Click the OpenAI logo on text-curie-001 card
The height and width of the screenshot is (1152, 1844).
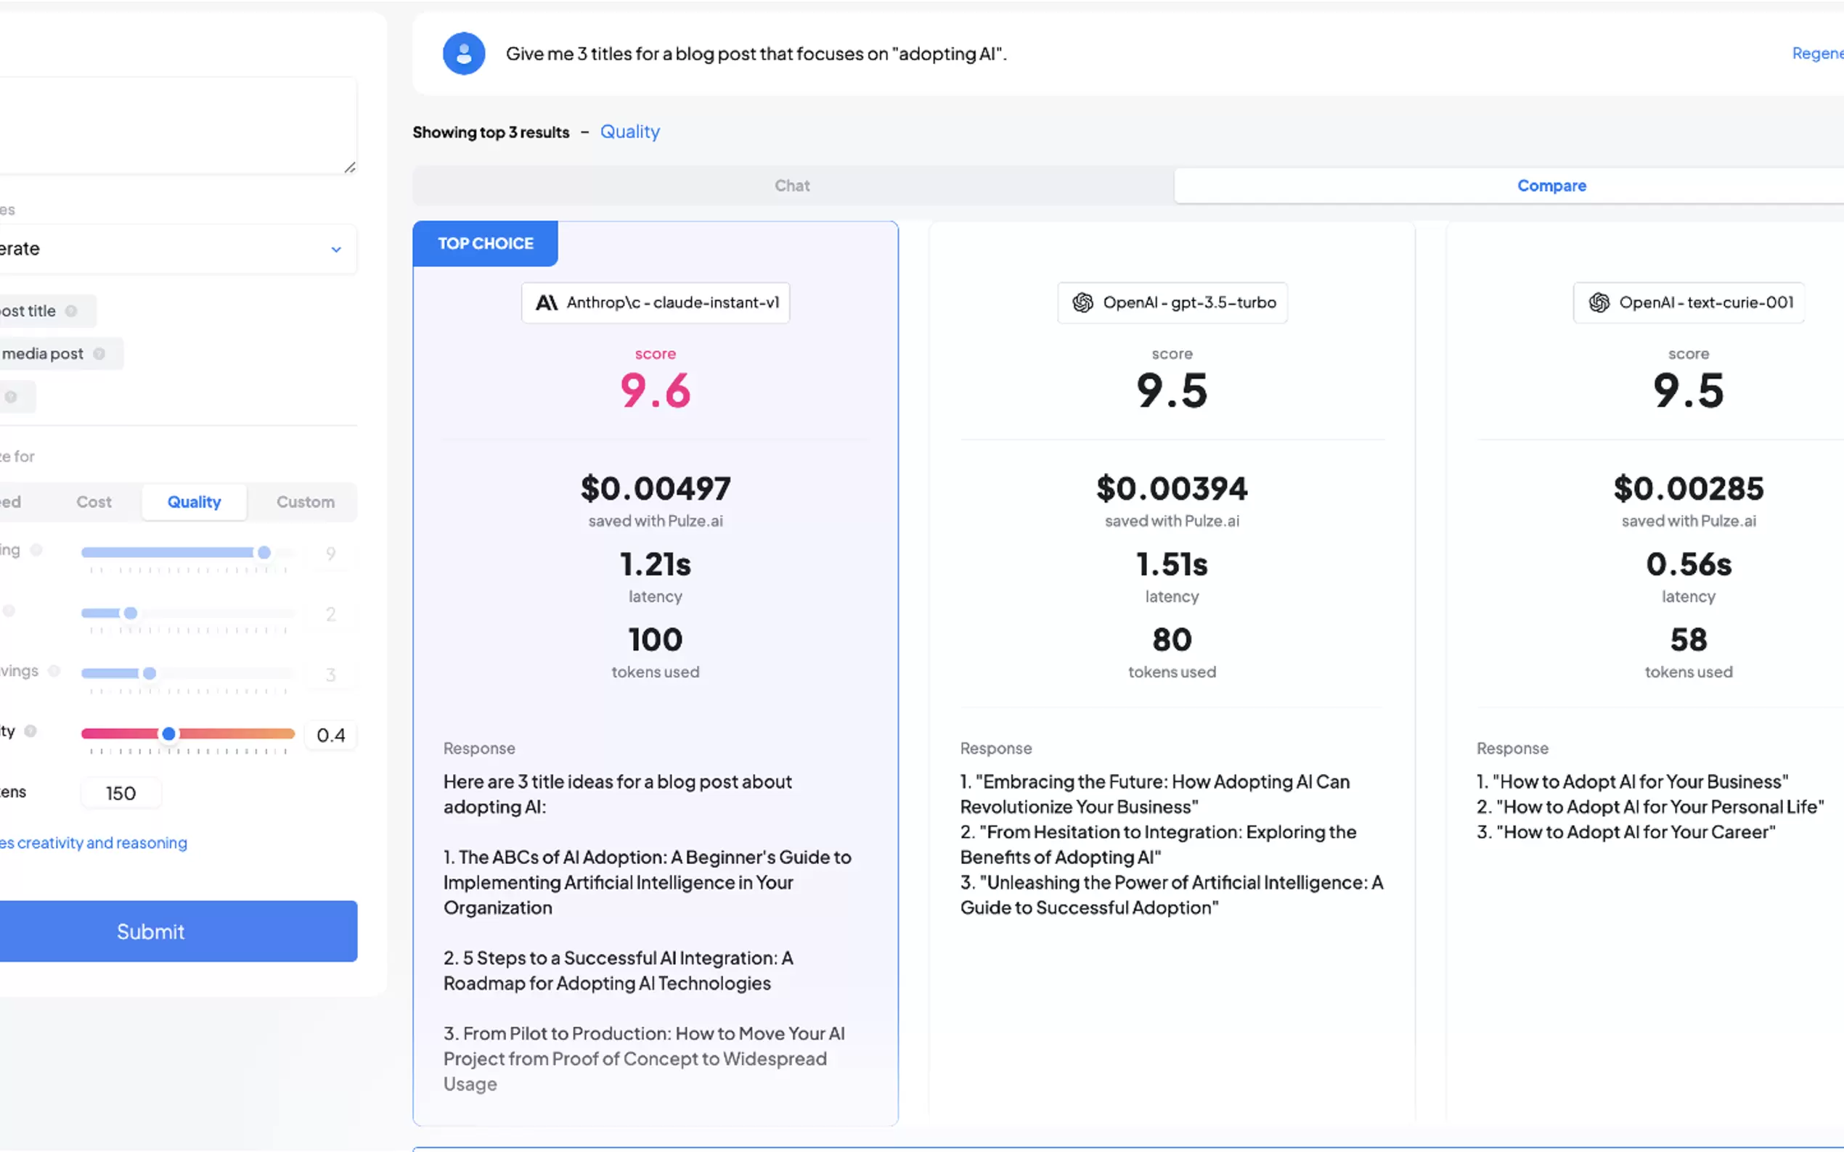tap(1599, 303)
